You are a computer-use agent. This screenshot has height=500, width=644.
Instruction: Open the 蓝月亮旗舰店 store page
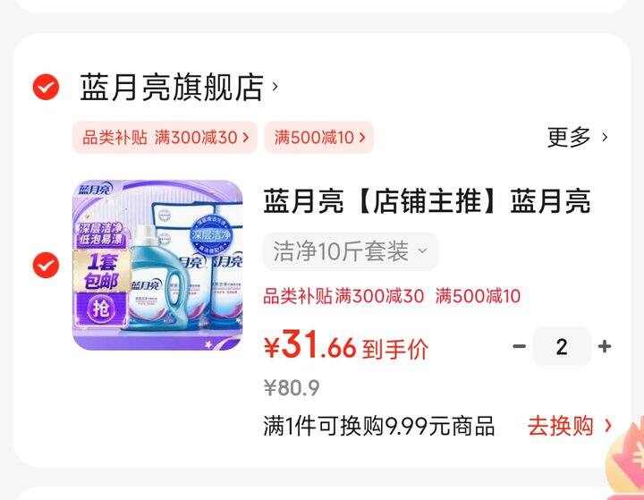coord(172,87)
